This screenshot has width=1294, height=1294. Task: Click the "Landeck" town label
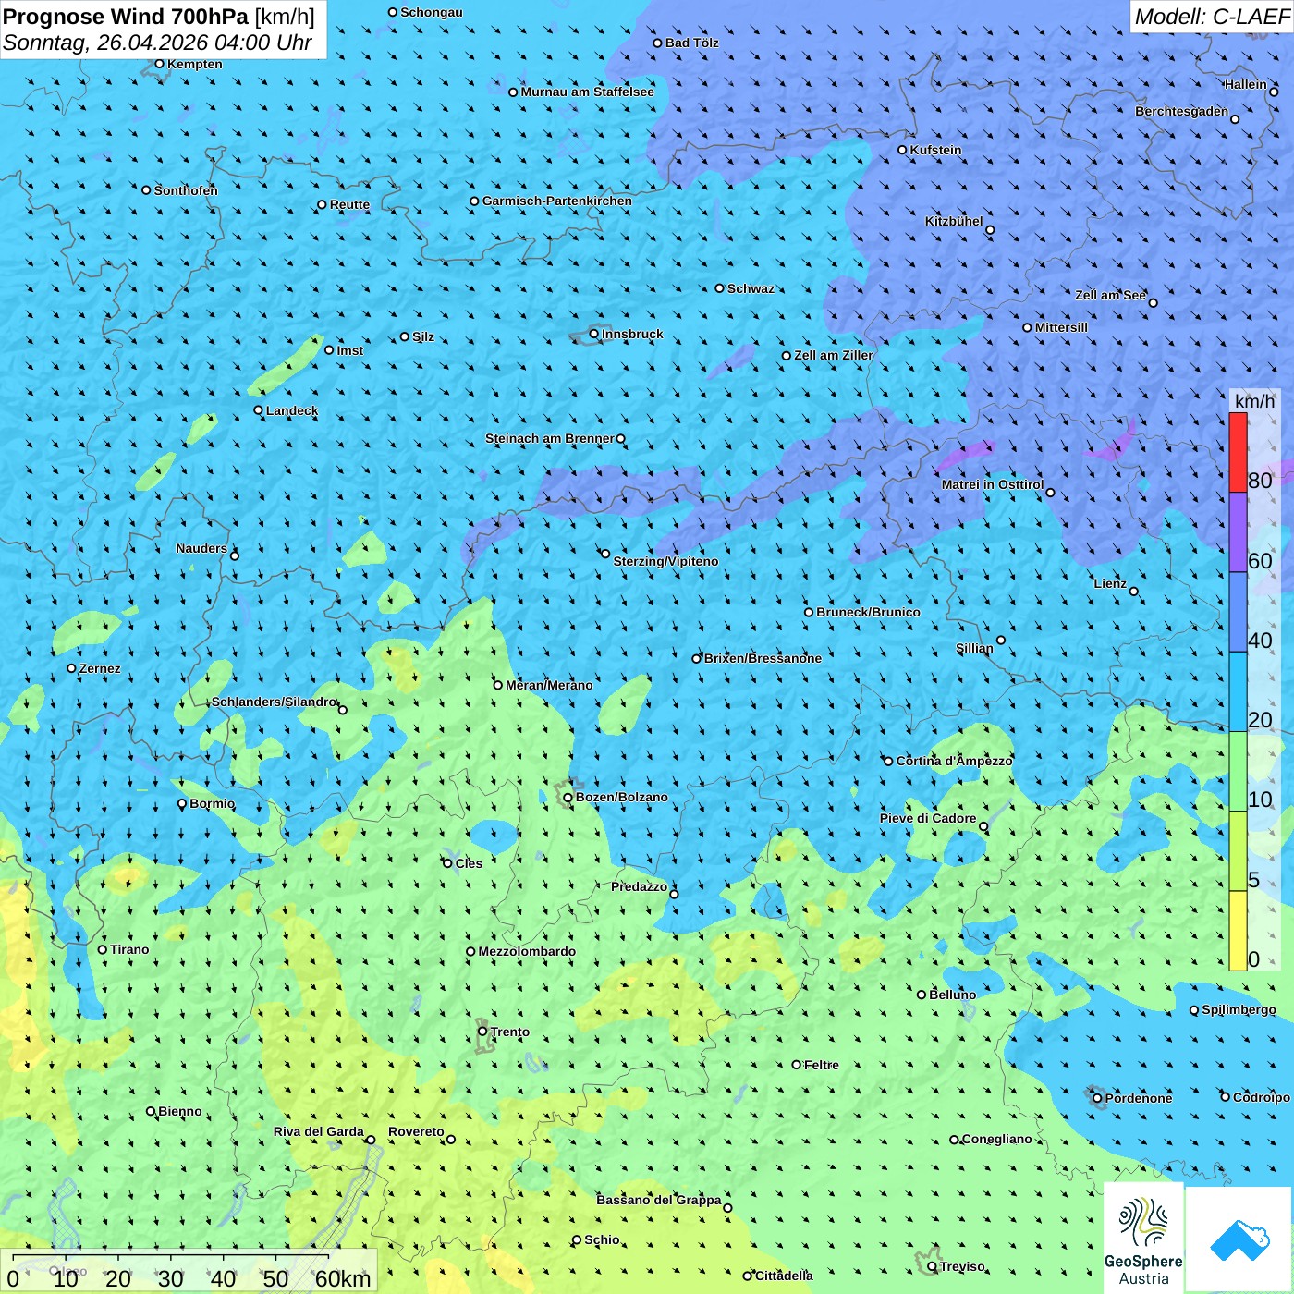(x=292, y=410)
